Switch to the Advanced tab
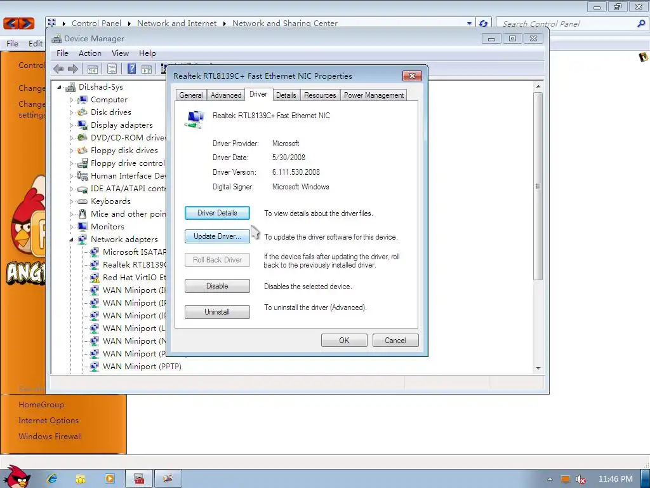 (x=226, y=95)
